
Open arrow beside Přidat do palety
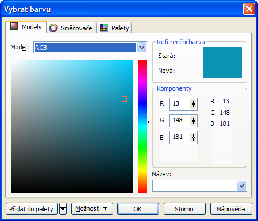pos(63,209)
